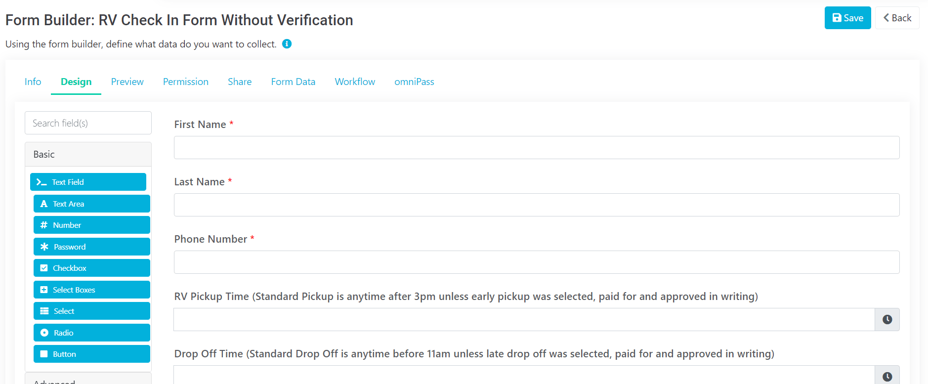
Task: Click the First Name input field
Action: tap(536, 148)
